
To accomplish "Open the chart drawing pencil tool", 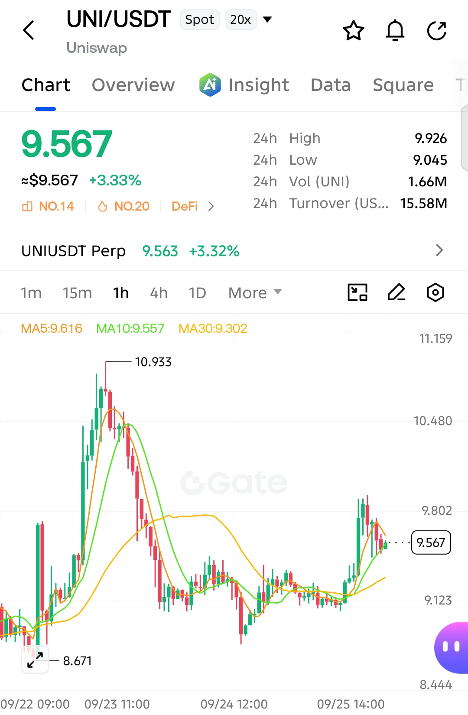I will [396, 292].
